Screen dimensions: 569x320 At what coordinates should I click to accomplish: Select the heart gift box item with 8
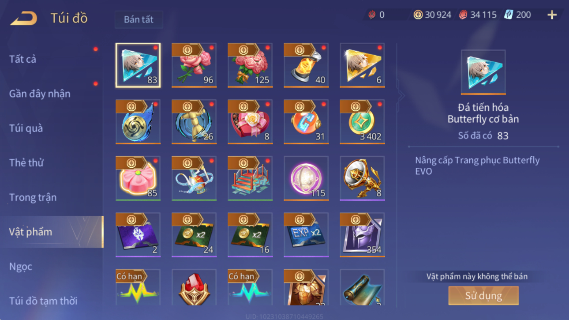(x=250, y=122)
